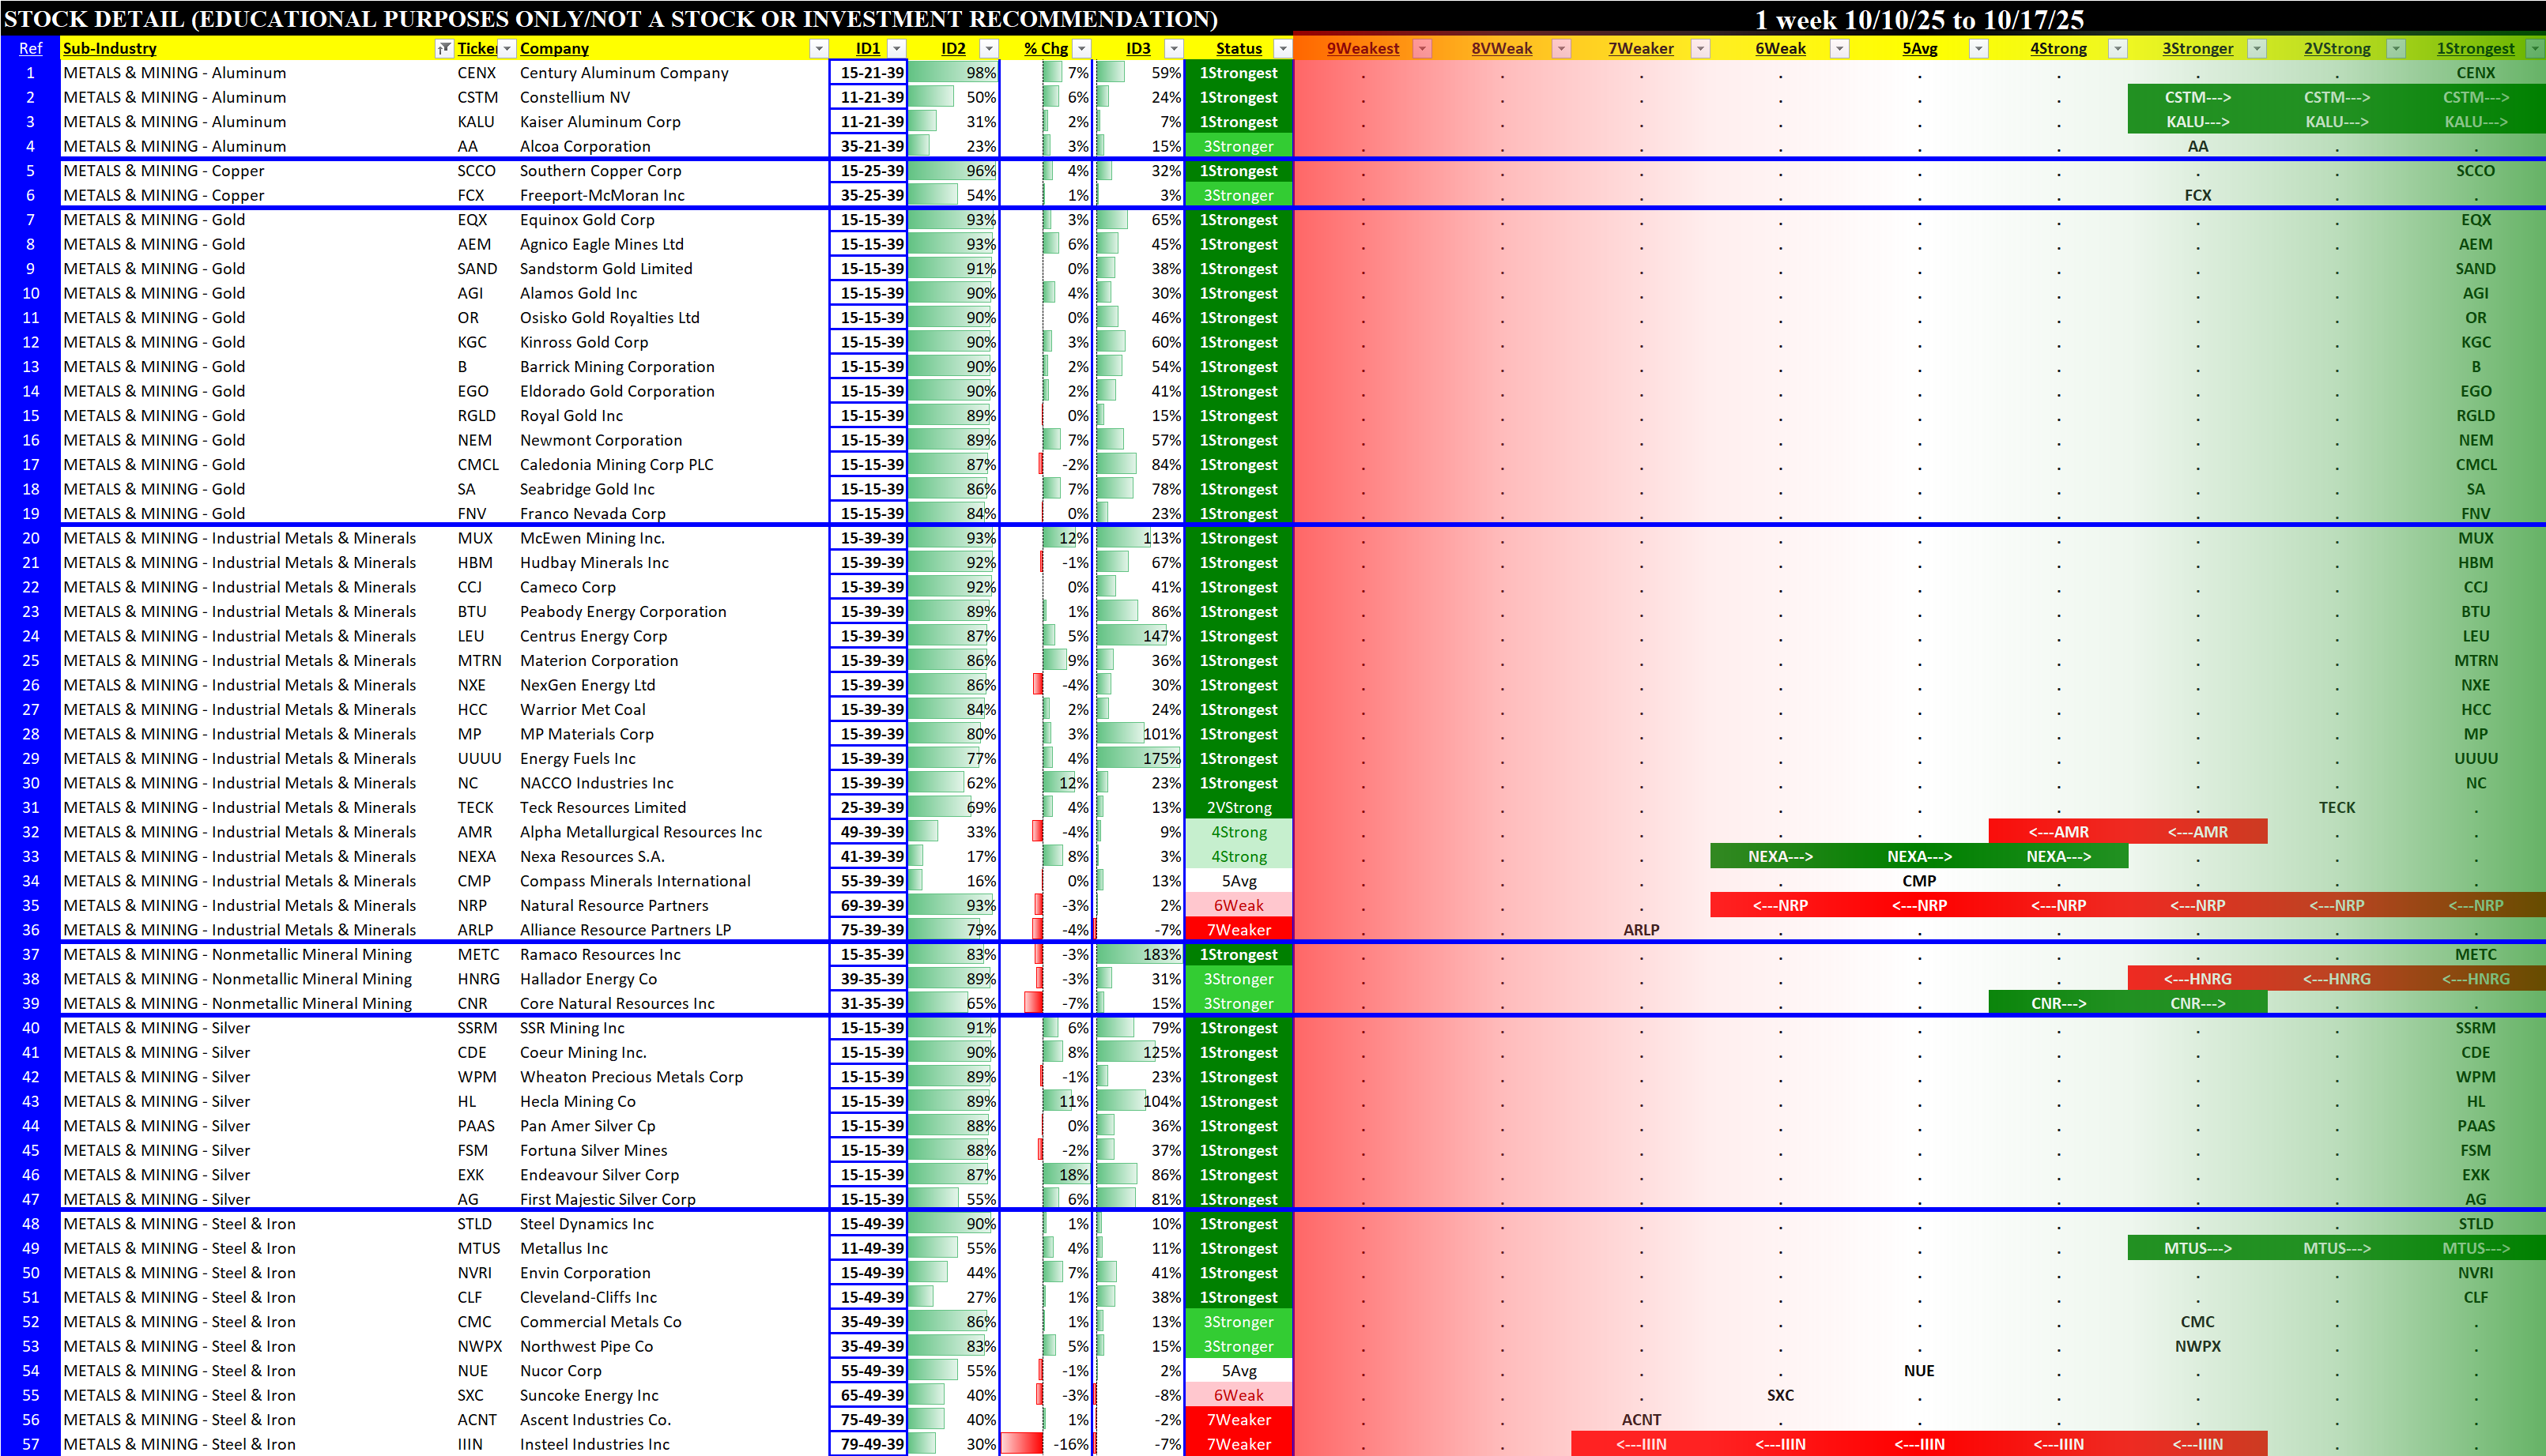Click row number 20 in Ref column
Image resolution: width=2546 pixels, height=1456 pixels.
30,538
